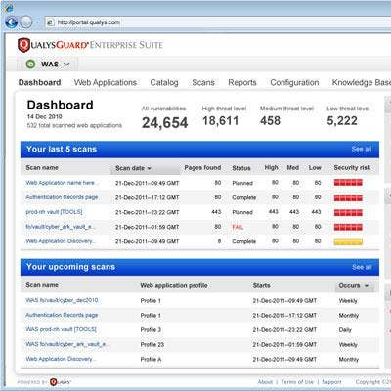
Task: Sort by Scan date column arrow
Action: pyautogui.click(x=150, y=168)
